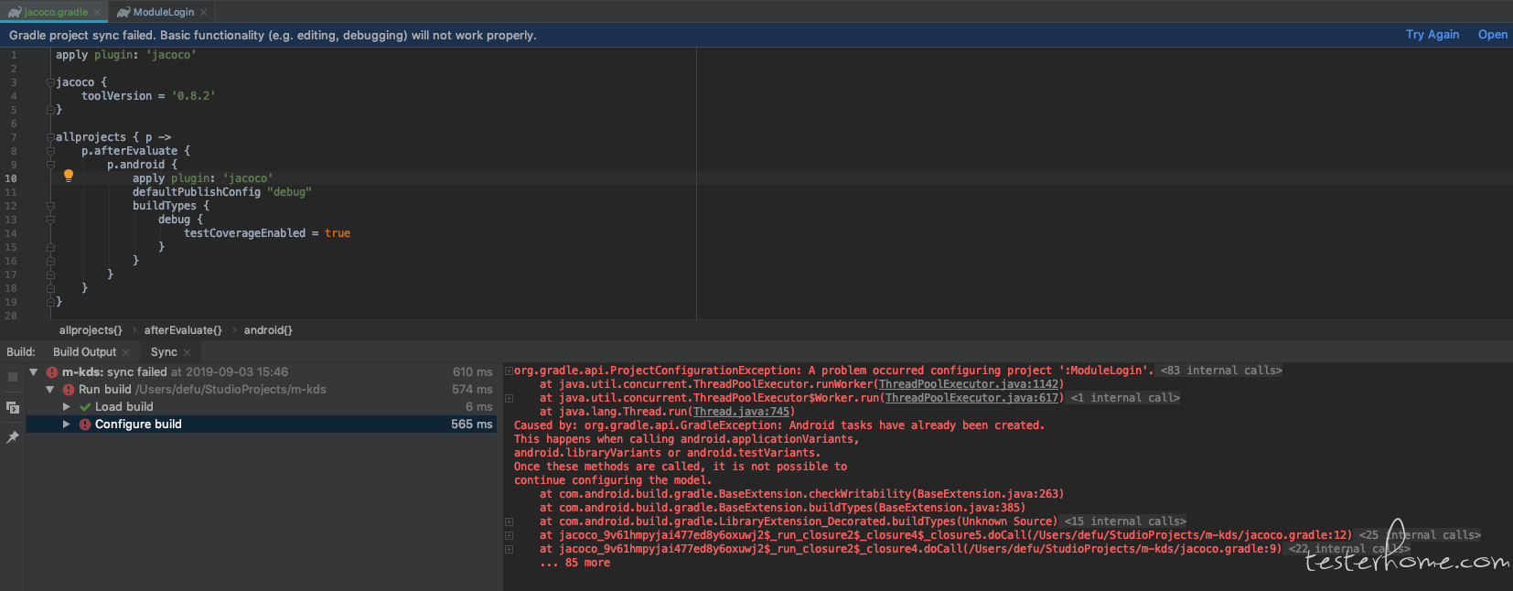This screenshot has width=1513, height=591.
Task: Open ThreadPoolExecutor.java:1142 link
Action: [969, 384]
